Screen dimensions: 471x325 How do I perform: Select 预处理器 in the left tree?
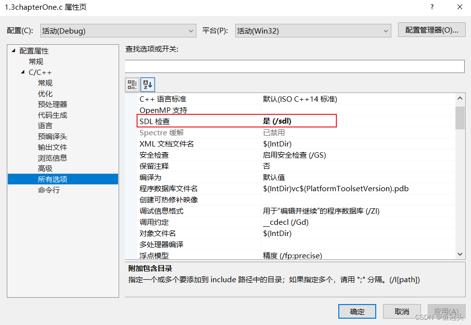click(x=52, y=104)
